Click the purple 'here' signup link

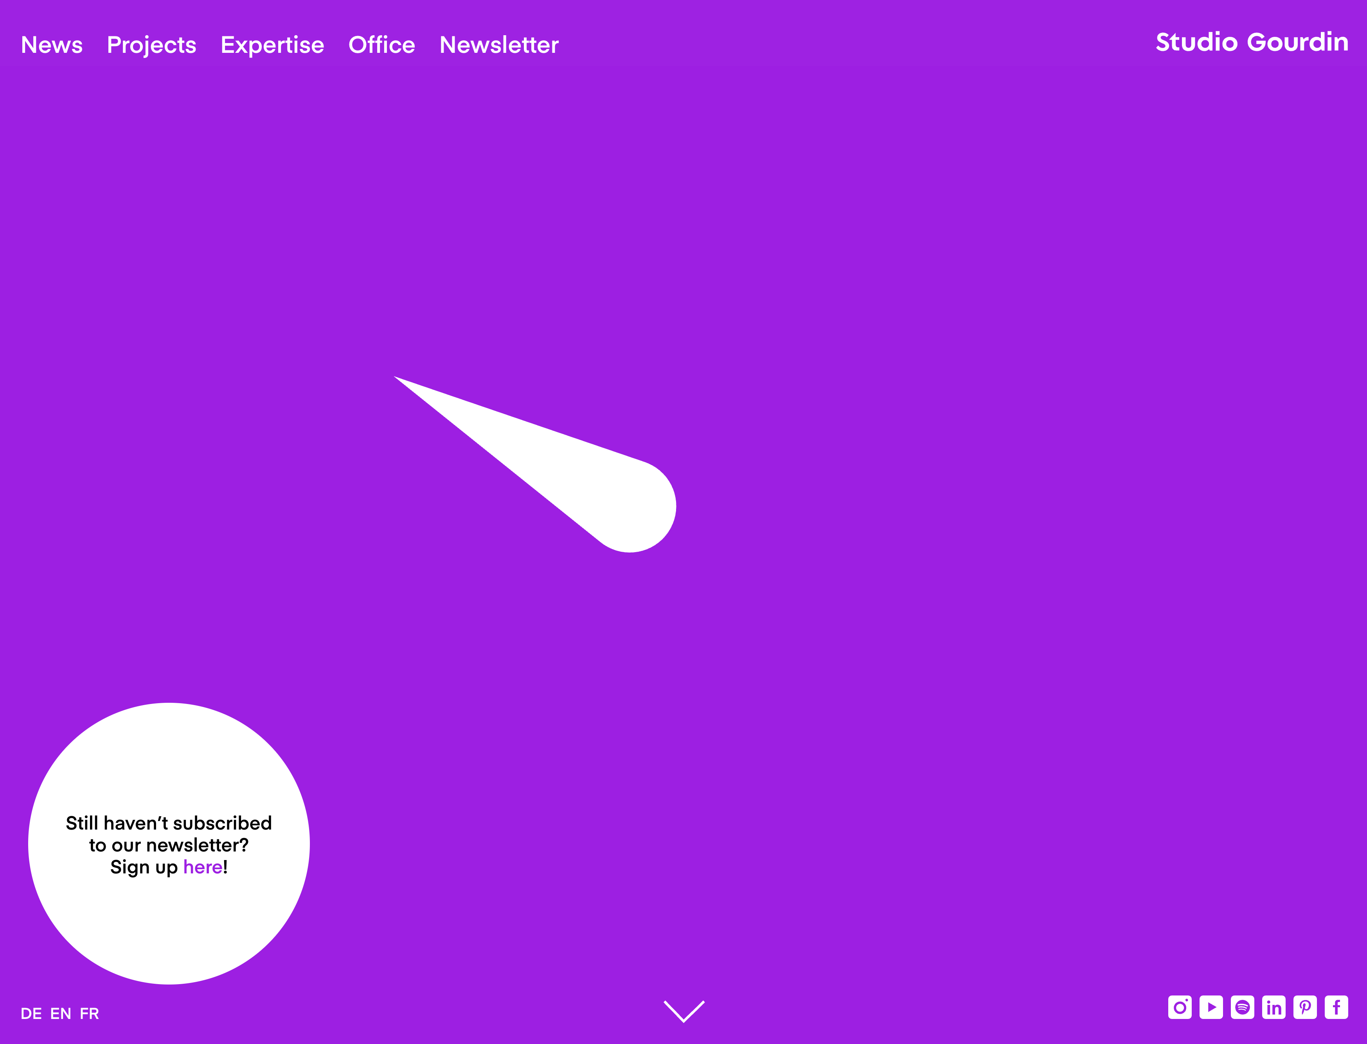click(x=203, y=867)
